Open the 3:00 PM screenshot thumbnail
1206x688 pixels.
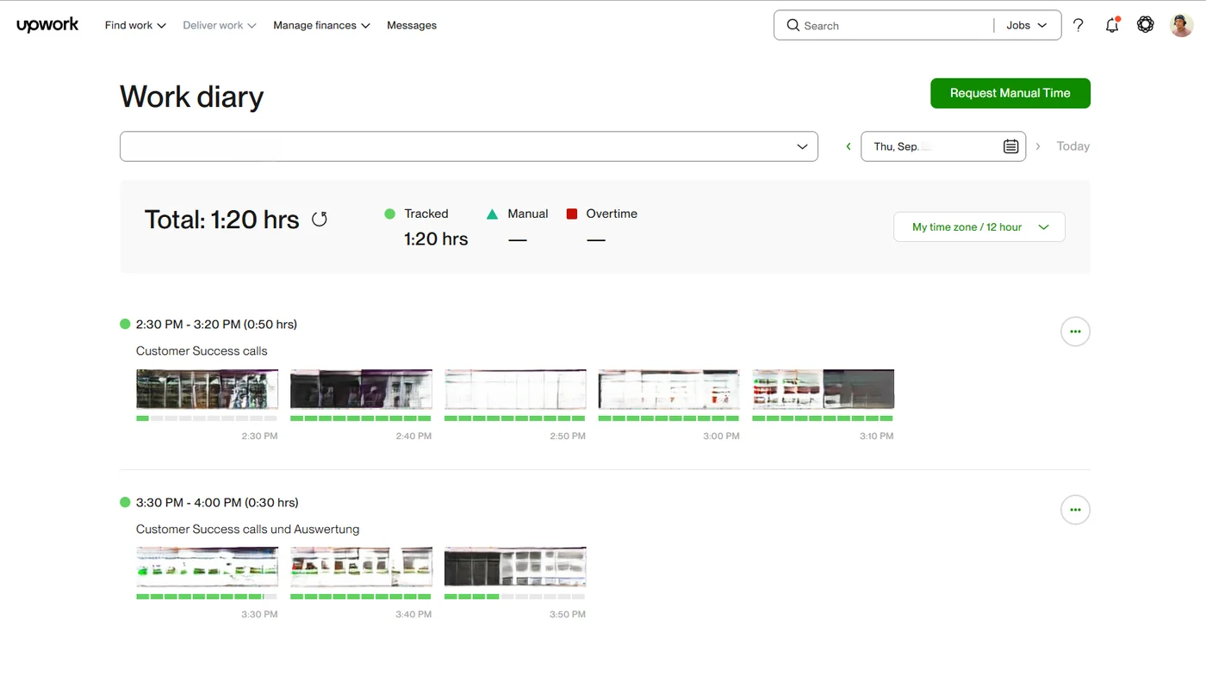click(668, 389)
